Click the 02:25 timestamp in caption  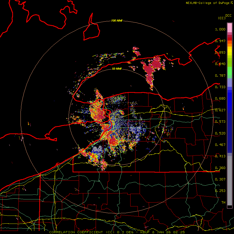pyautogui.click(x=179, y=232)
